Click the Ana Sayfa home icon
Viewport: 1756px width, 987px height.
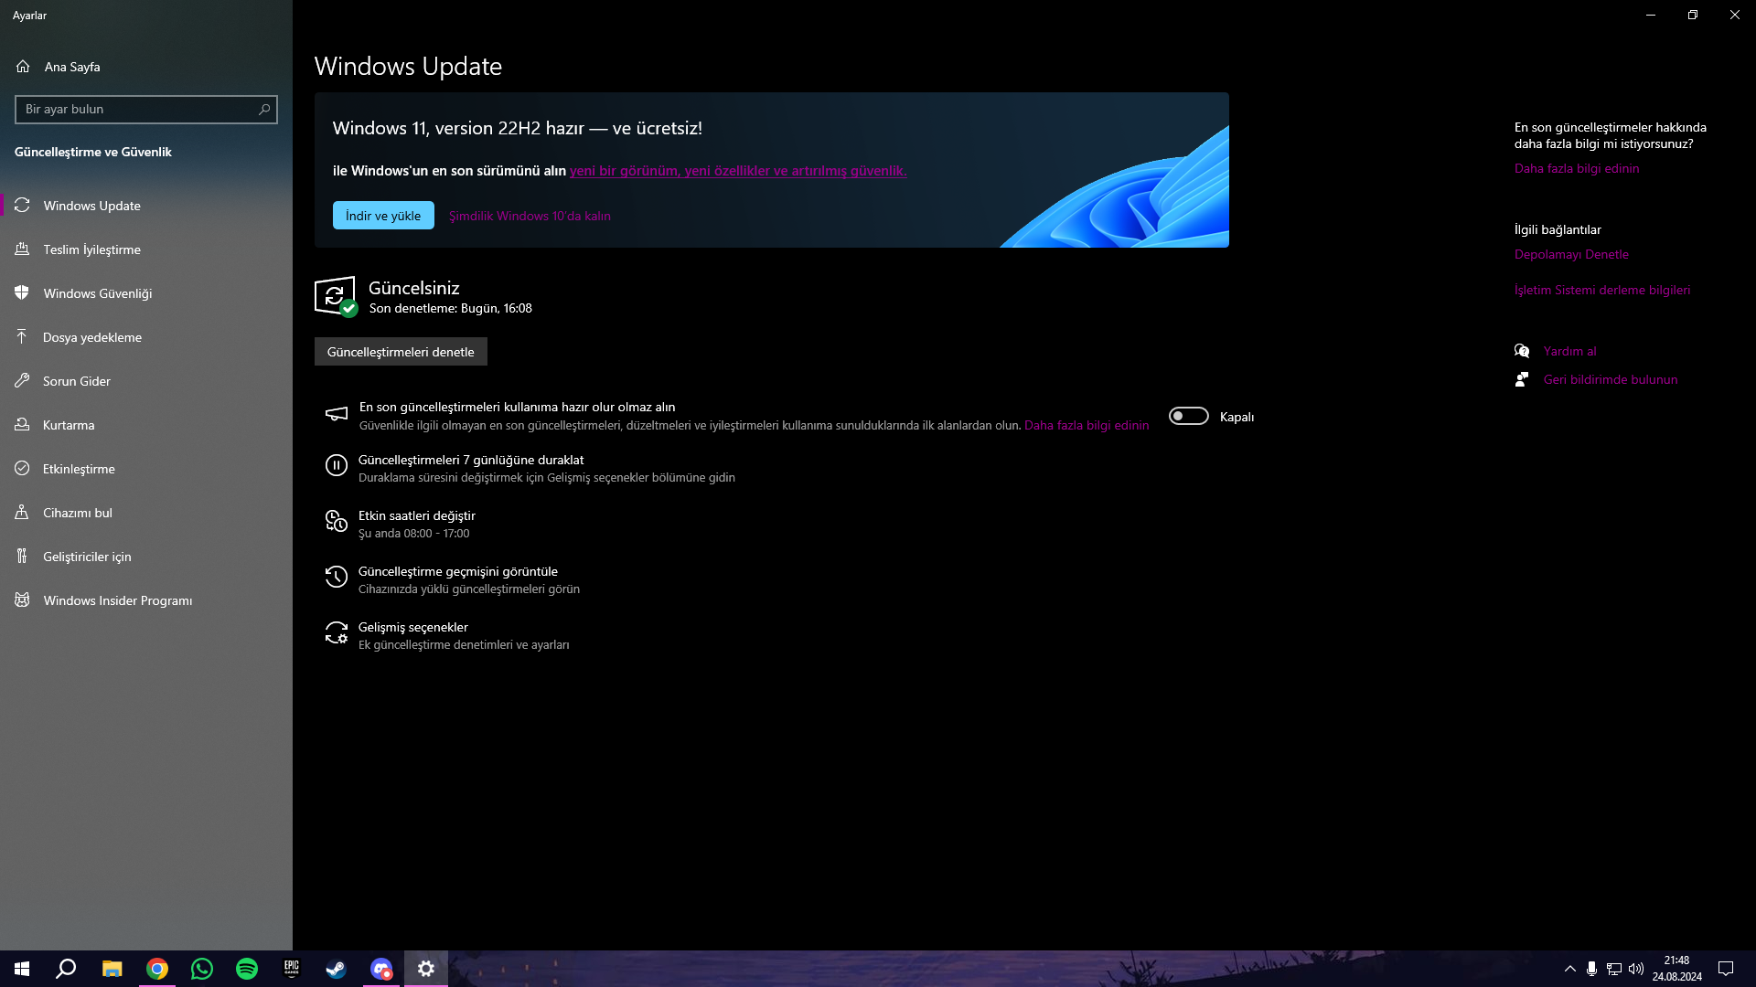[23, 67]
